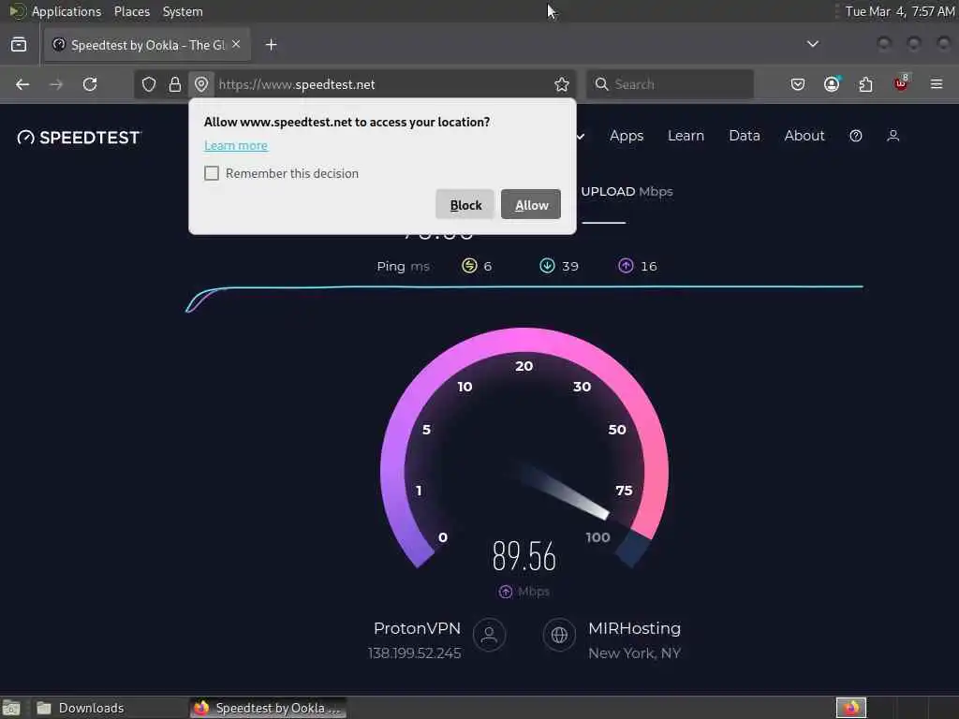This screenshot has width=959, height=719.
Task: Open the Learn more link in the prompt
Action: coord(235,145)
